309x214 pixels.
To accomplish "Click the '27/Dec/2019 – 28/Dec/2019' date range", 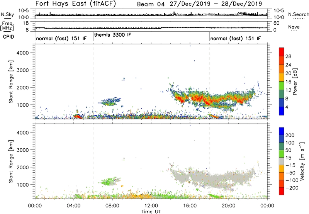I will [216, 4].
